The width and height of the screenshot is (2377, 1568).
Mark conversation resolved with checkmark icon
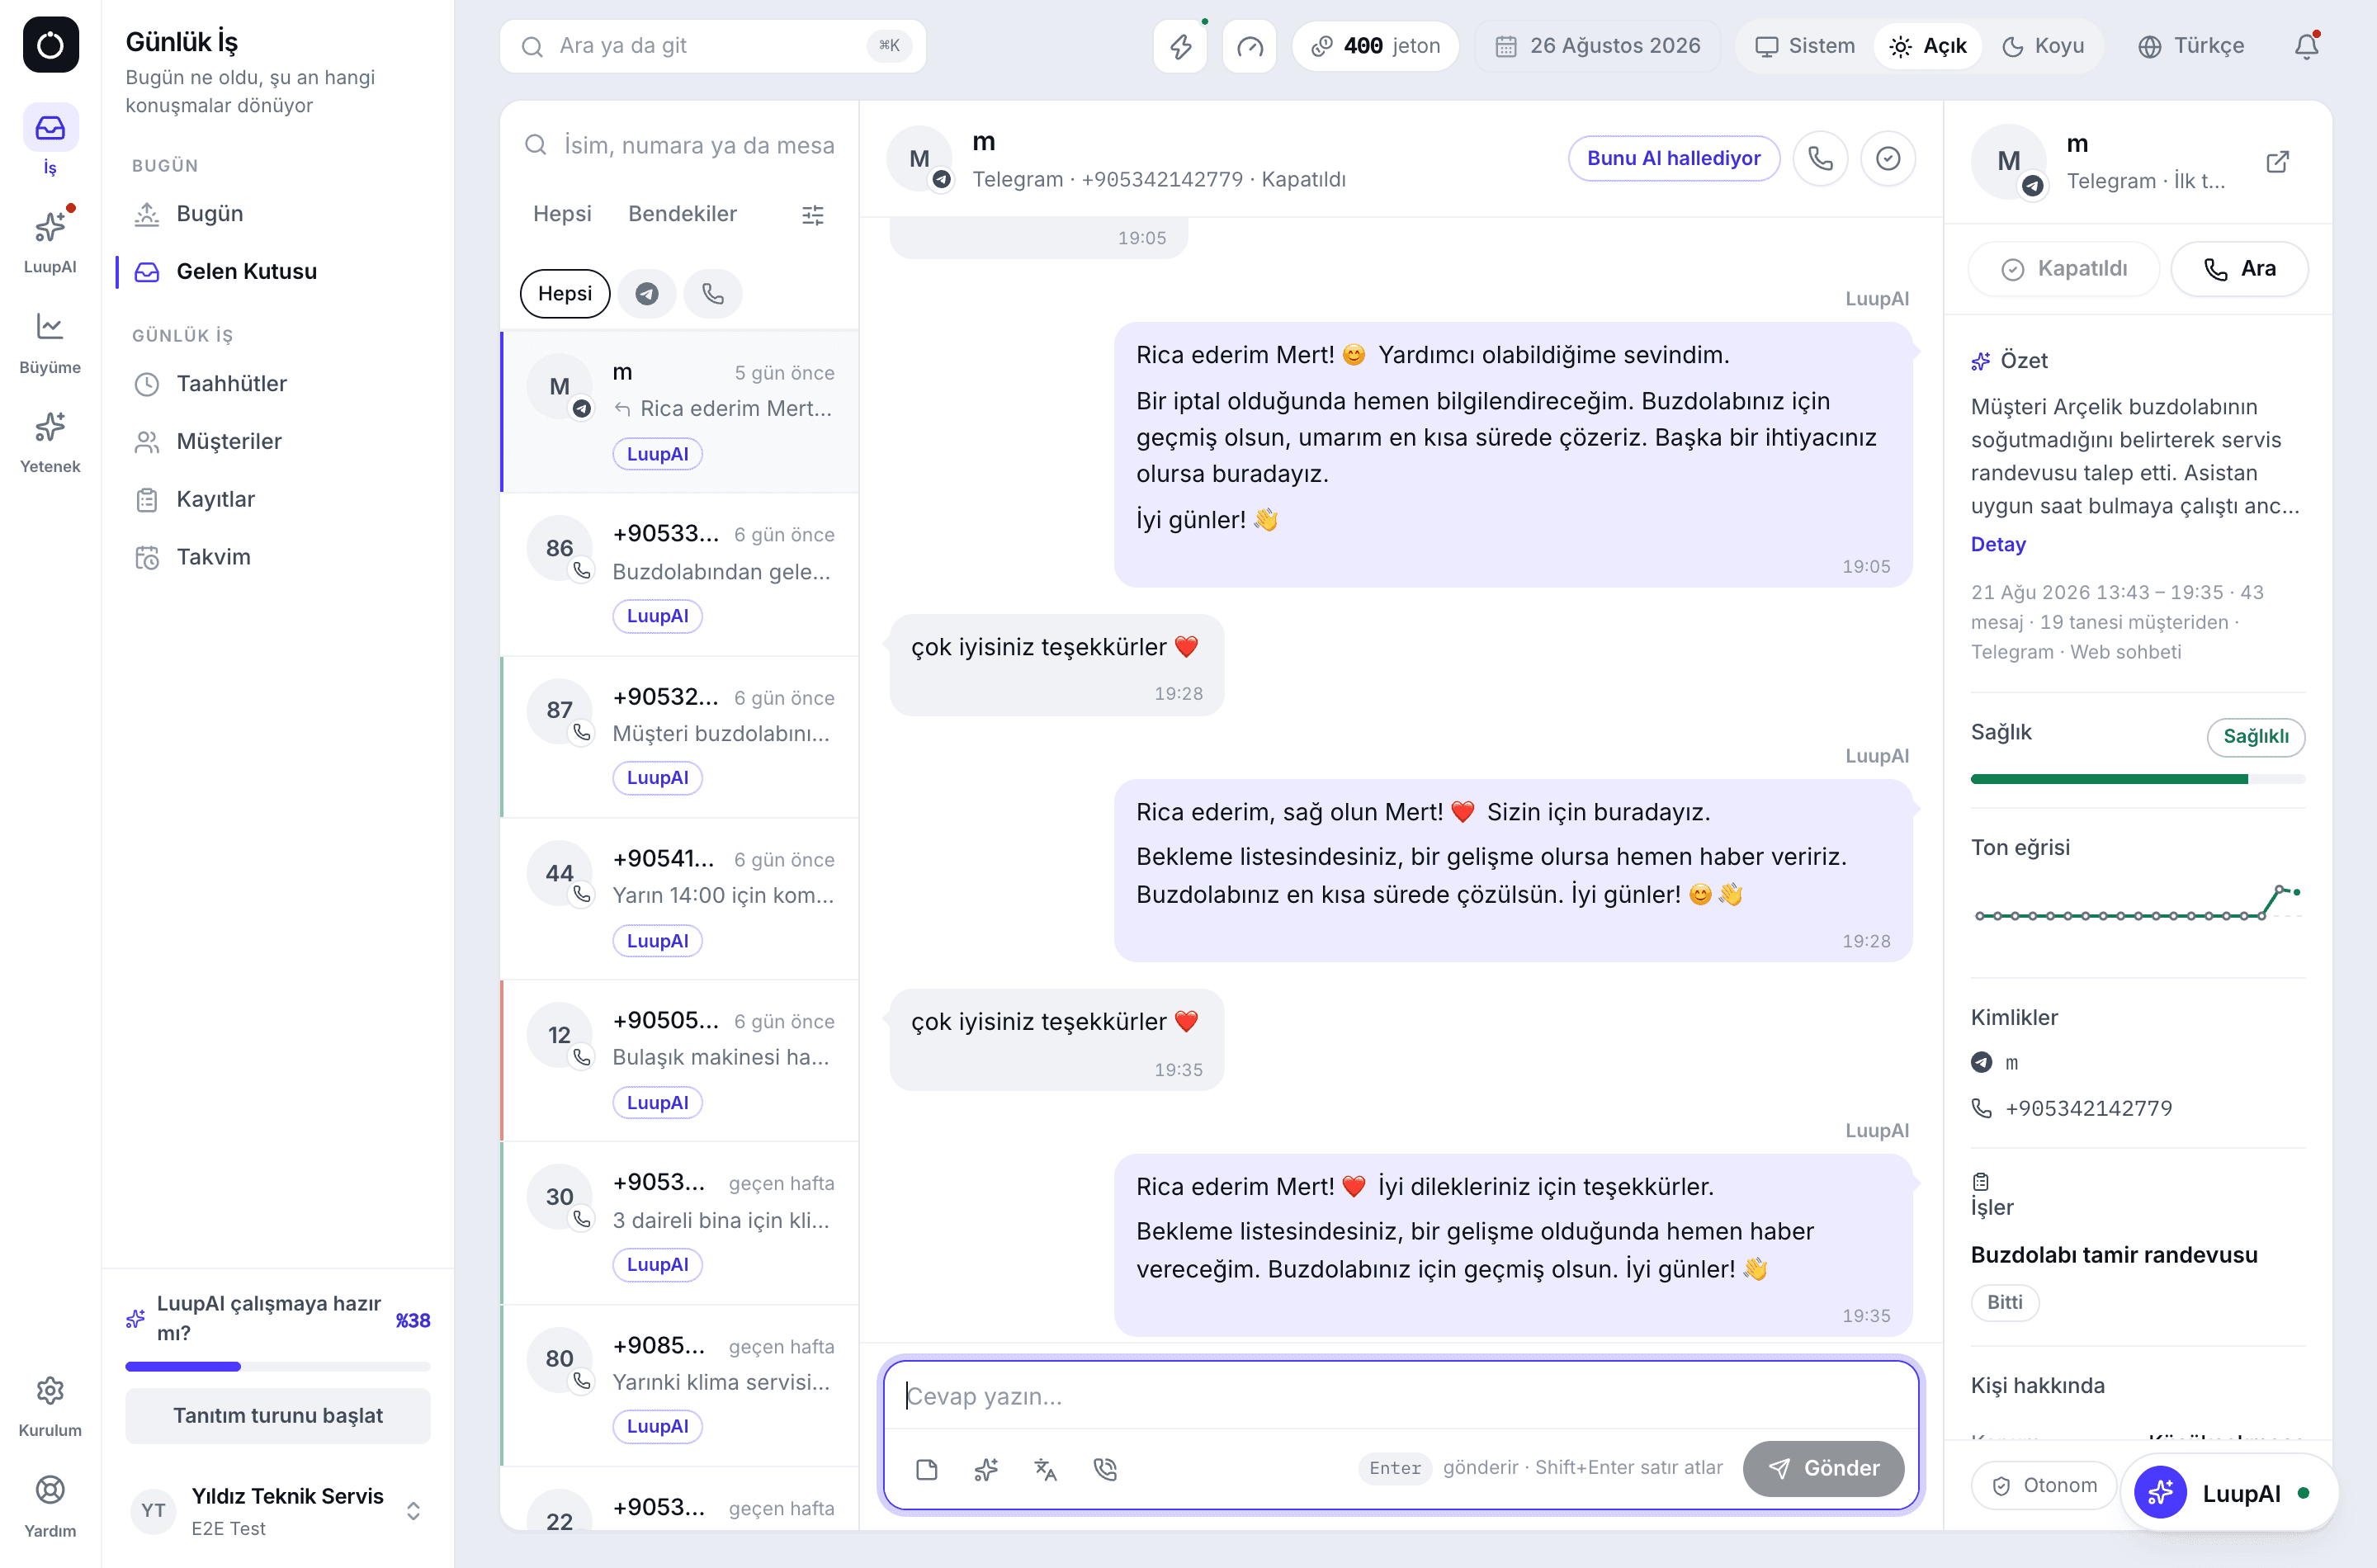click(x=1888, y=158)
